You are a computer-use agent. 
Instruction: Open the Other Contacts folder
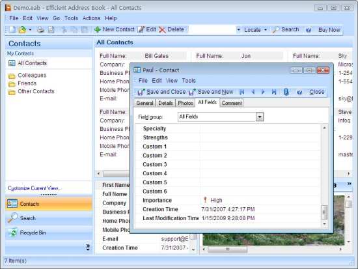click(31, 91)
